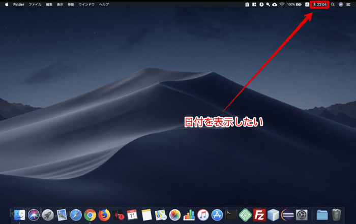356x224 pixels.
Task: Open the ファイル menu
Action: point(35,4)
